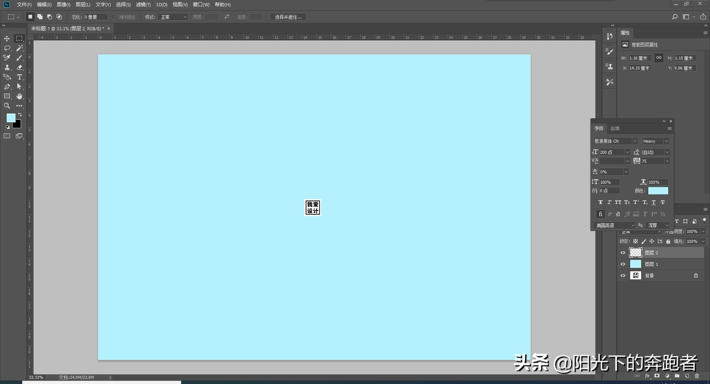Open the Edit Toolbar three-dots button
The width and height of the screenshot is (710, 384).
click(19, 106)
